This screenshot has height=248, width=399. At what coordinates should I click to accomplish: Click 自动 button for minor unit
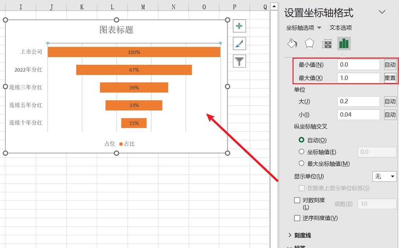(390, 114)
